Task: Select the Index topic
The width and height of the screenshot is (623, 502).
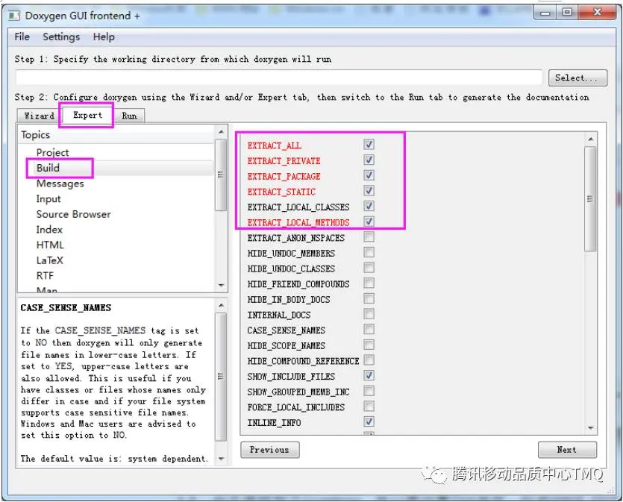Action: point(49,230)
